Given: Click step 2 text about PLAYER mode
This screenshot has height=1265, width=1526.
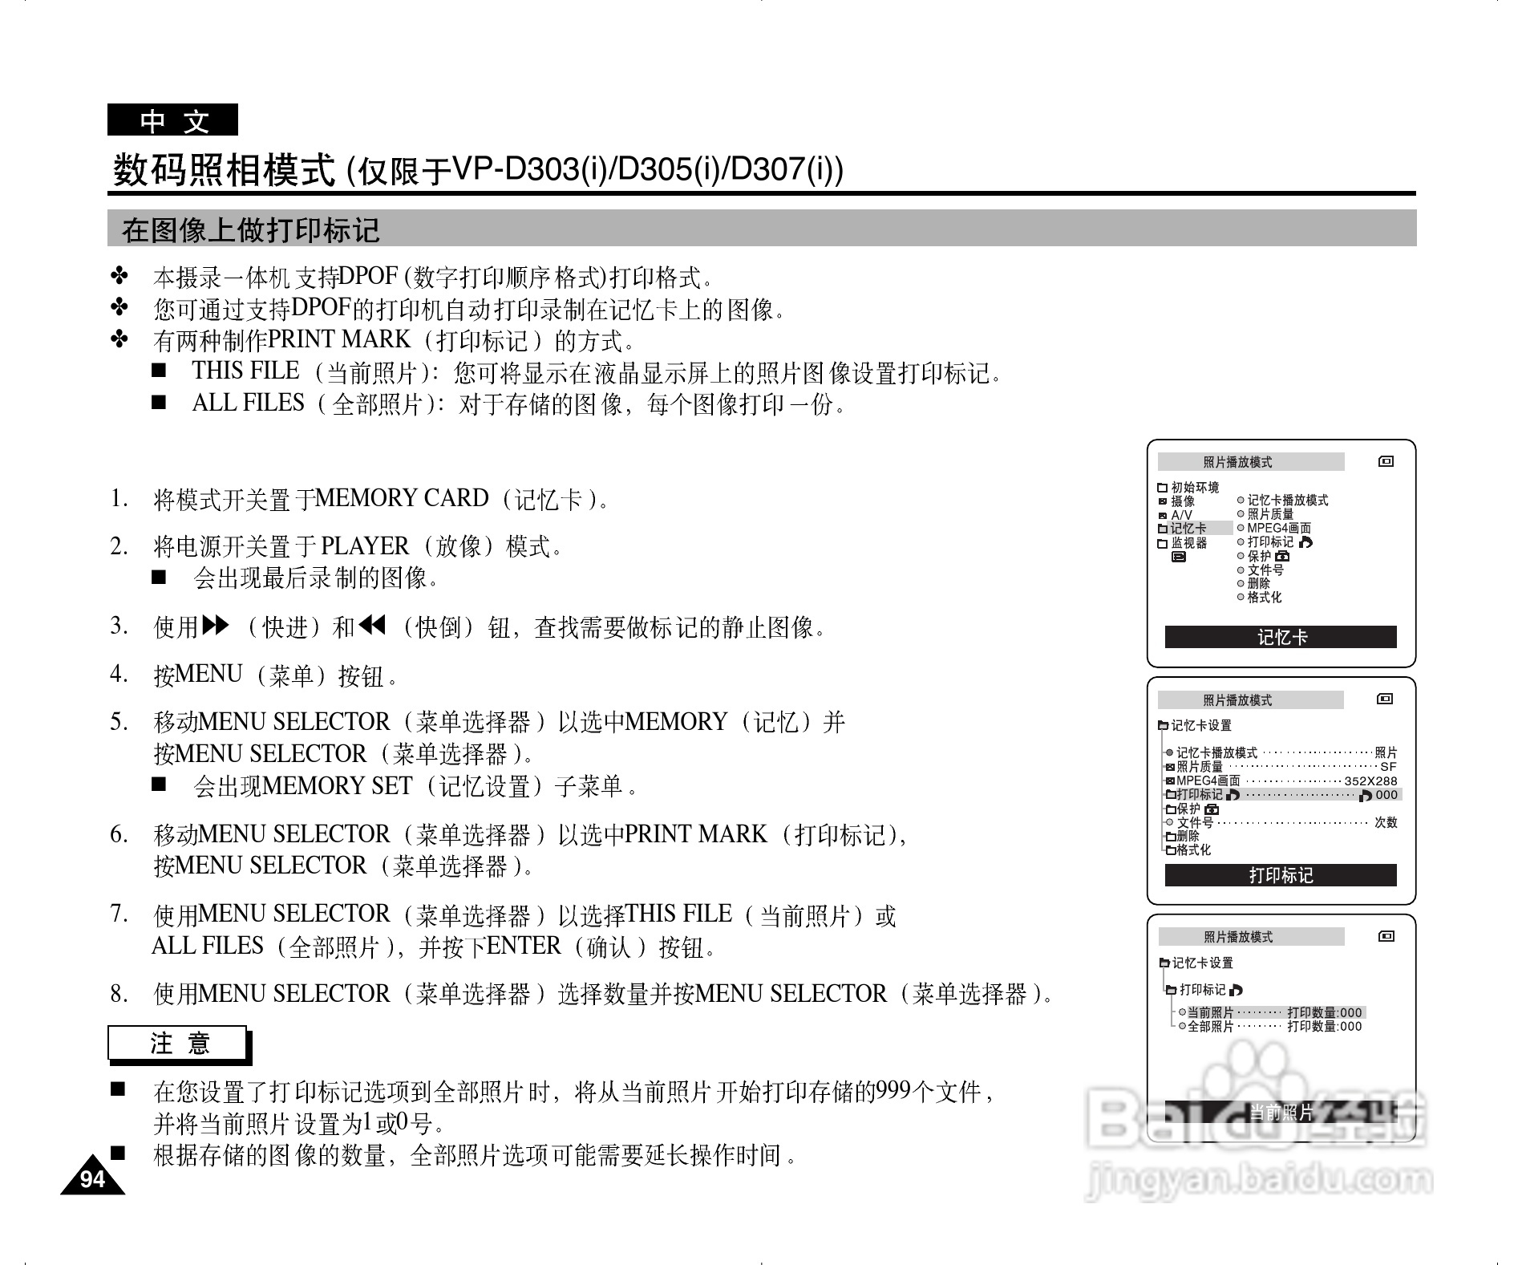Looking at the screenshot, I should [358, 547].
